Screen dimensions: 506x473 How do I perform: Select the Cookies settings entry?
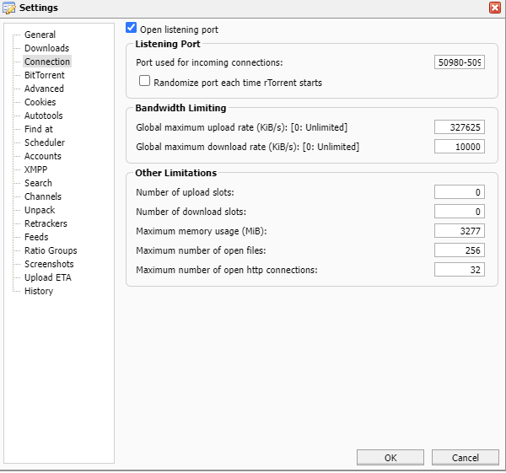[40, 102]
